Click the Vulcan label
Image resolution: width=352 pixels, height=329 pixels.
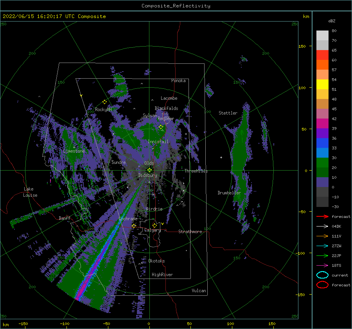pyautogui.click(x=199, y=291)
